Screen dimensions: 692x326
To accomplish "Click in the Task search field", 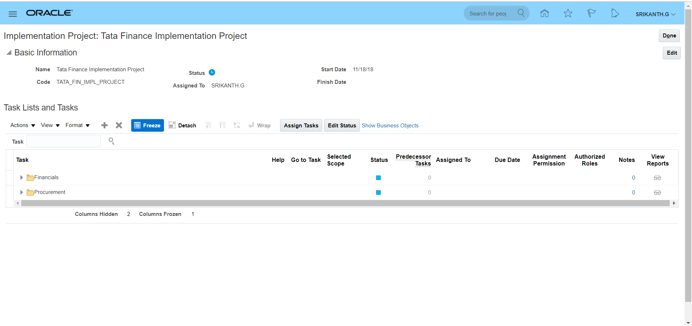I will [x=63, y=141].
